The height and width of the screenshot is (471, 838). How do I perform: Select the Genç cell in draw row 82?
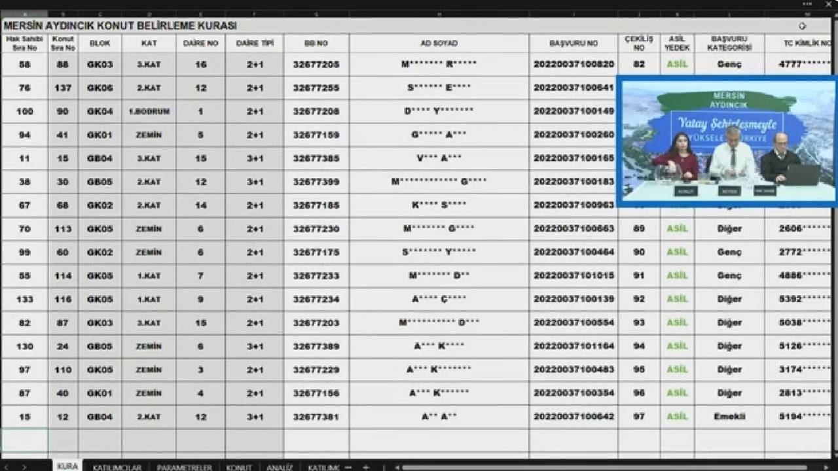coord(729,64)
